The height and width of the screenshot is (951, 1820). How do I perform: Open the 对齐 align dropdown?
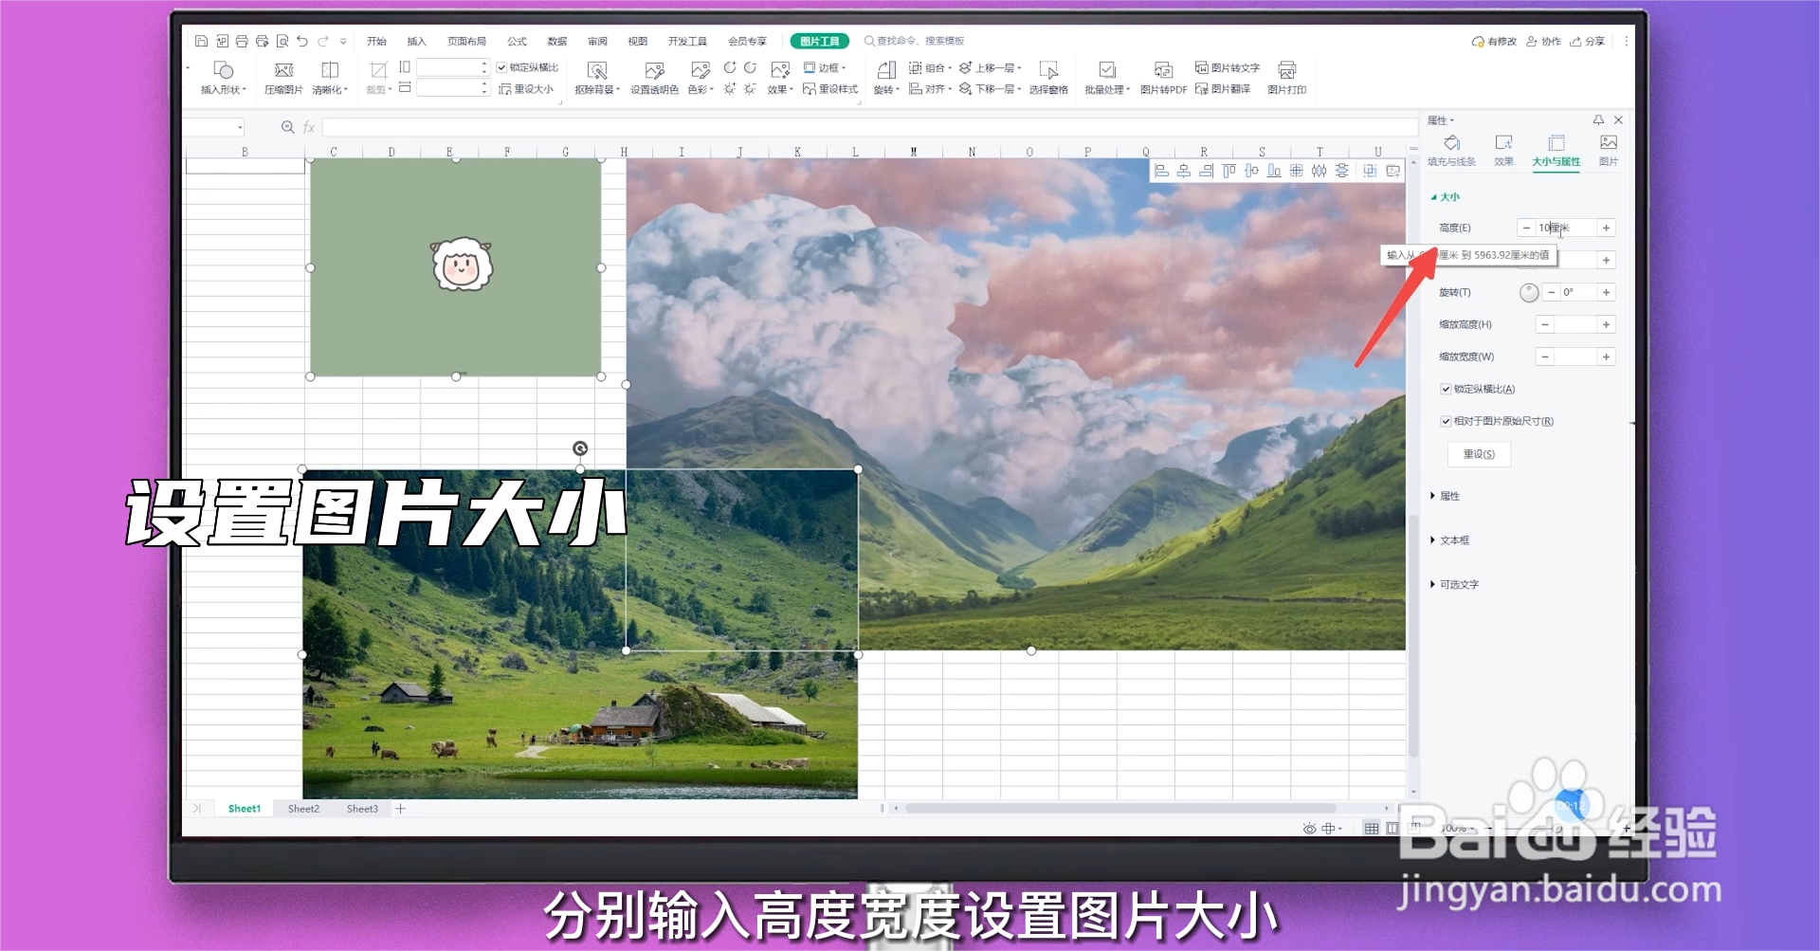point(931,89)
